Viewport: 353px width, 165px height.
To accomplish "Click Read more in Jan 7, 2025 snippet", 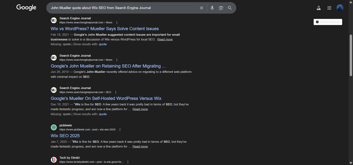I will click(140, 146).
